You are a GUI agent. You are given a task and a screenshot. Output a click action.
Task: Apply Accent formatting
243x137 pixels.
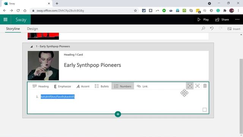pos(83,86)
